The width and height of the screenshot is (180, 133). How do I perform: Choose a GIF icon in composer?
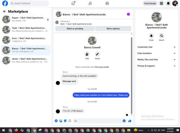[x=70, y=121]
